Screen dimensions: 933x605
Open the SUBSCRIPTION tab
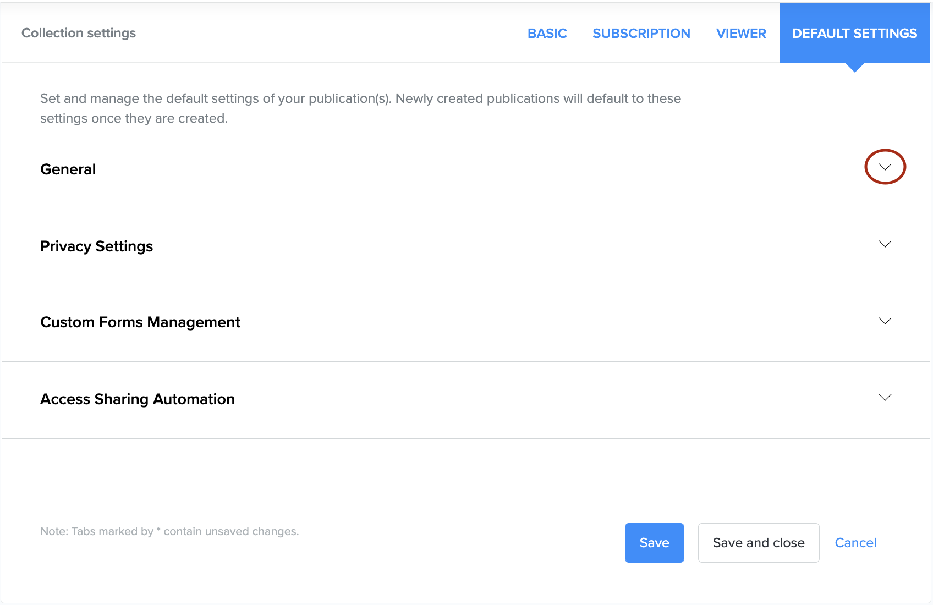pos(641,34)
